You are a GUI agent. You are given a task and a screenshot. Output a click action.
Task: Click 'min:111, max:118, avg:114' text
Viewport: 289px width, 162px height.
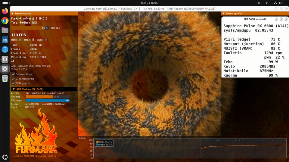point(29,40)
